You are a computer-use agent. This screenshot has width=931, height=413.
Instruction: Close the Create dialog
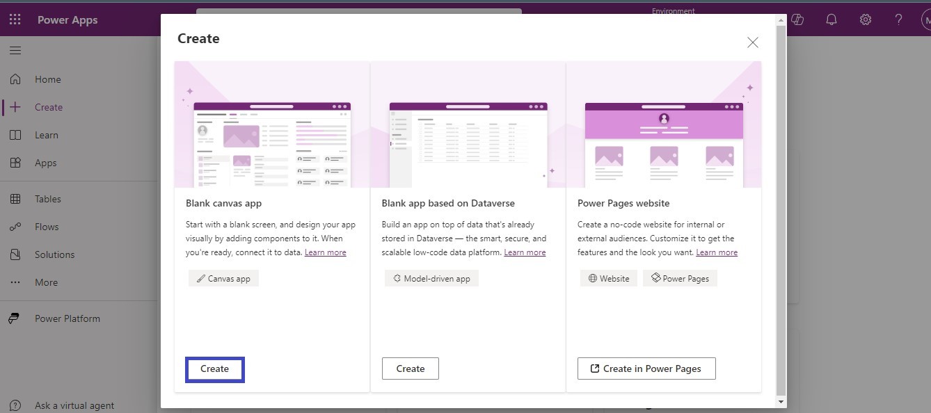(x=752, y=42)
